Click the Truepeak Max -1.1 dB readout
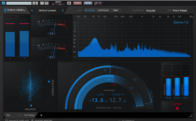 108,108
